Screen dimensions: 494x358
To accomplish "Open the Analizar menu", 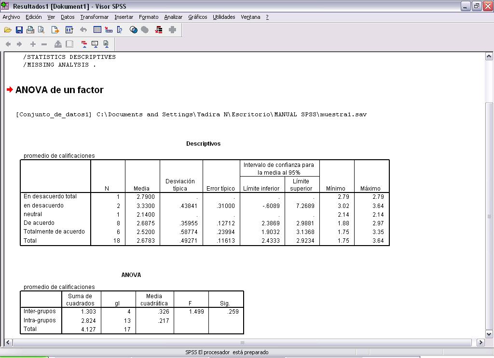I will coord(173,17).
